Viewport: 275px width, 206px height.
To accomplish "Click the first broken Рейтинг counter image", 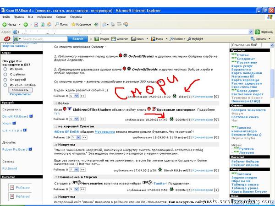I will coord(20,188).
